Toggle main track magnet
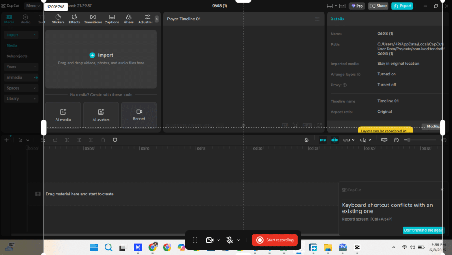Viewport: 452px width, 255px height. pos(323,140)
